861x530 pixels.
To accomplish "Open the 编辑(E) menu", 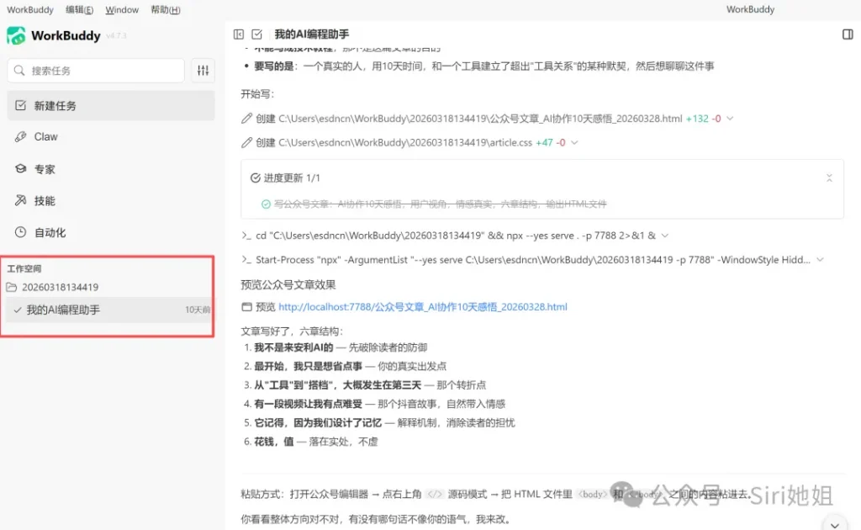I will pos(79,10).
